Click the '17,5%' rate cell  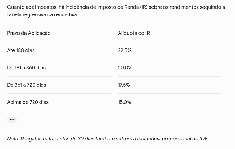pos(124,85)
